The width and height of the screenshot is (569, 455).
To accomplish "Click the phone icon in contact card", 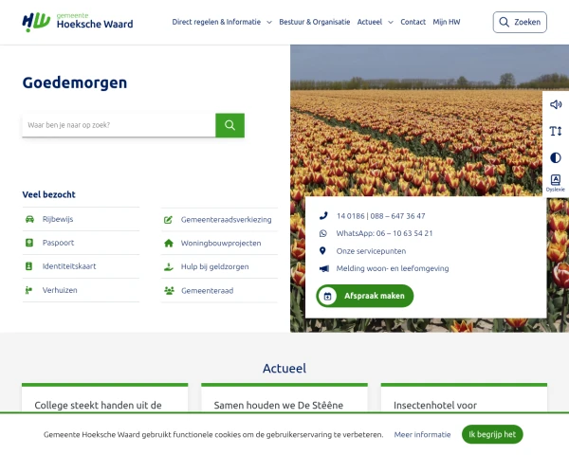I will click(x=323, y=216).
